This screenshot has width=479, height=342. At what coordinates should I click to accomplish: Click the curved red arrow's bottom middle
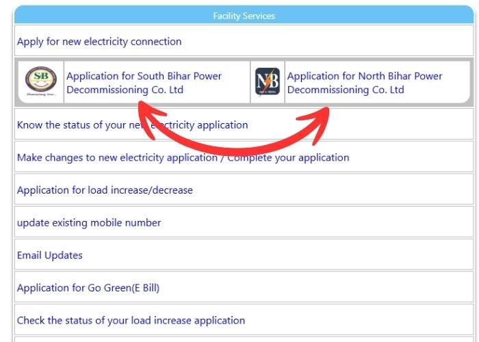(x=235, y=150)
